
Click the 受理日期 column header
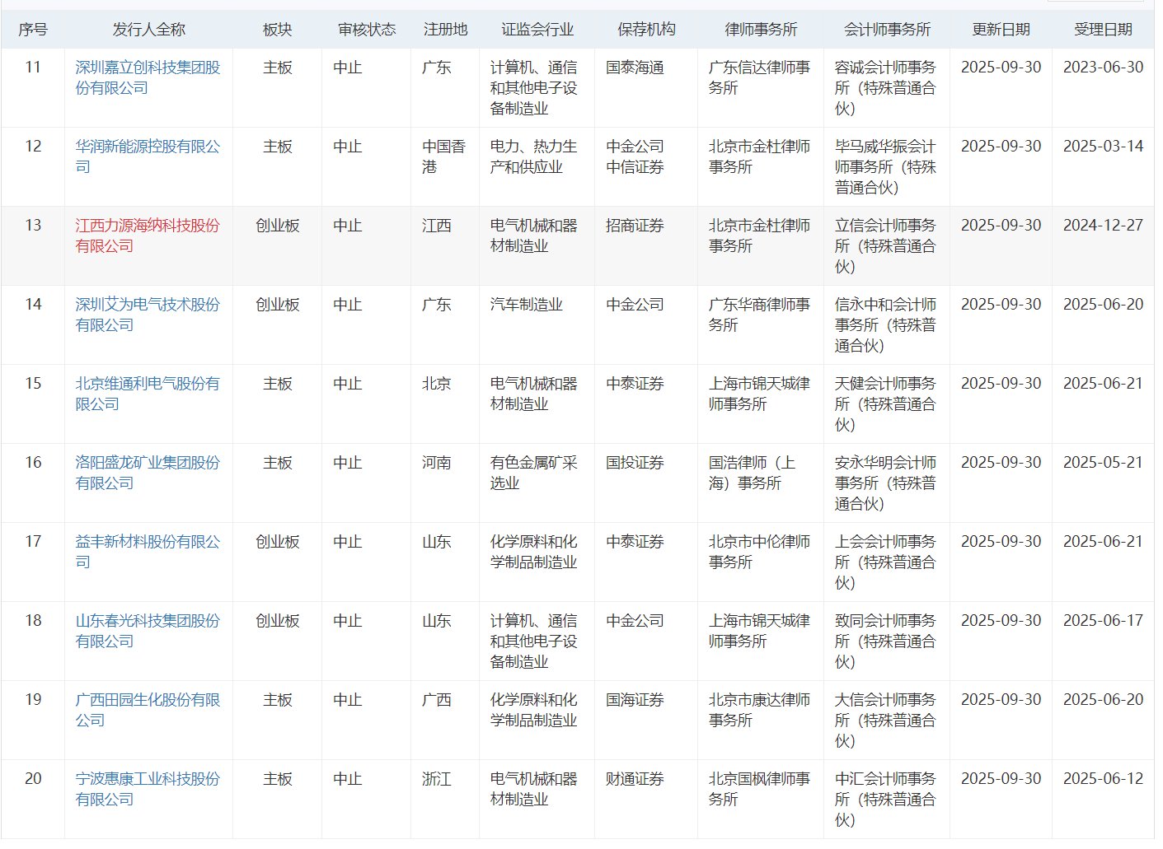pos(1104,30)
